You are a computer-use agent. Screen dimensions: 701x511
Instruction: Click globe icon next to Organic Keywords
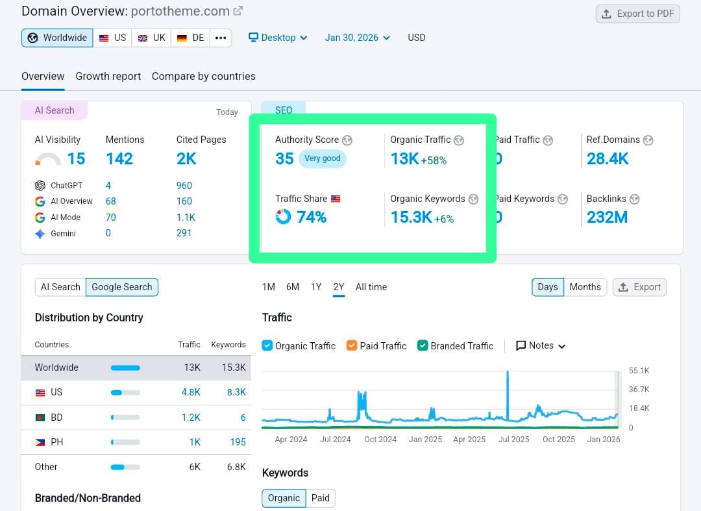point(473,199)
